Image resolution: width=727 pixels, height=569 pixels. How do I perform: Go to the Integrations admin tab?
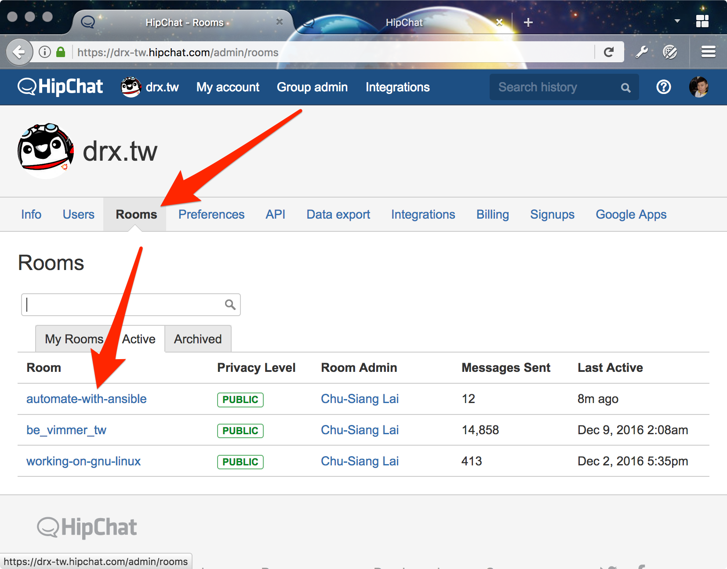pos(423,214)
